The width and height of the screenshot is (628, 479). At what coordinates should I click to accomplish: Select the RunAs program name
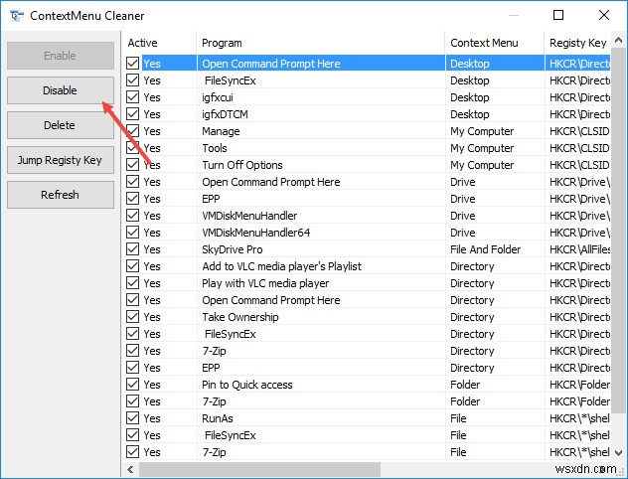click(217, 418)
